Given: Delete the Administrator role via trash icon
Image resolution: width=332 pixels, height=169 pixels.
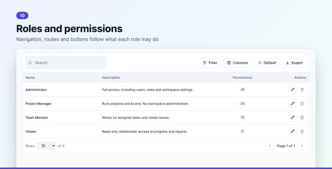Looking at the screenshot, I should 302,90.
